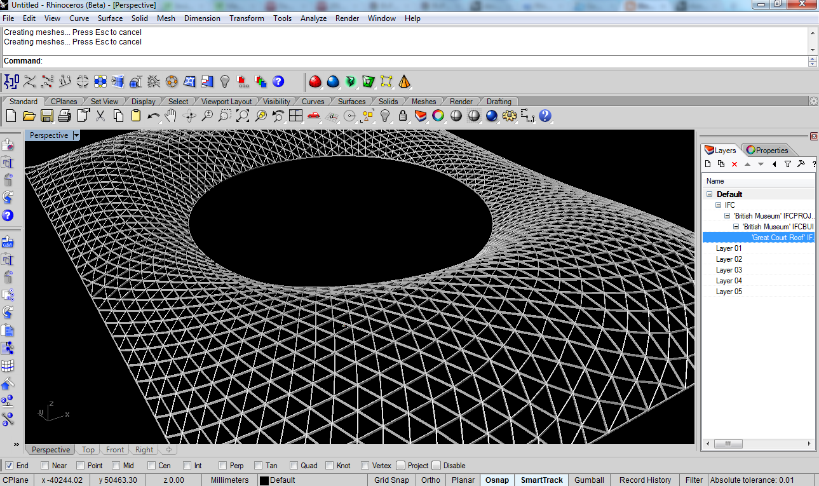
Task: Click the Undo arrow icon
Action: pyautogui.click(x=153, y=116)
